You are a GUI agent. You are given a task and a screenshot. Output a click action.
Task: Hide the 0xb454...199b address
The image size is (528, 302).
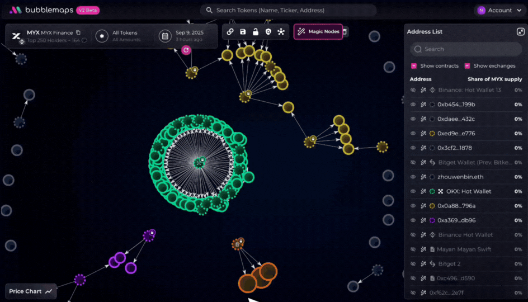(413, 105)
